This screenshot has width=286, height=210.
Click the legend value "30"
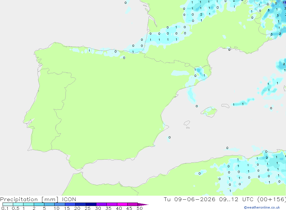coord(98,208)
